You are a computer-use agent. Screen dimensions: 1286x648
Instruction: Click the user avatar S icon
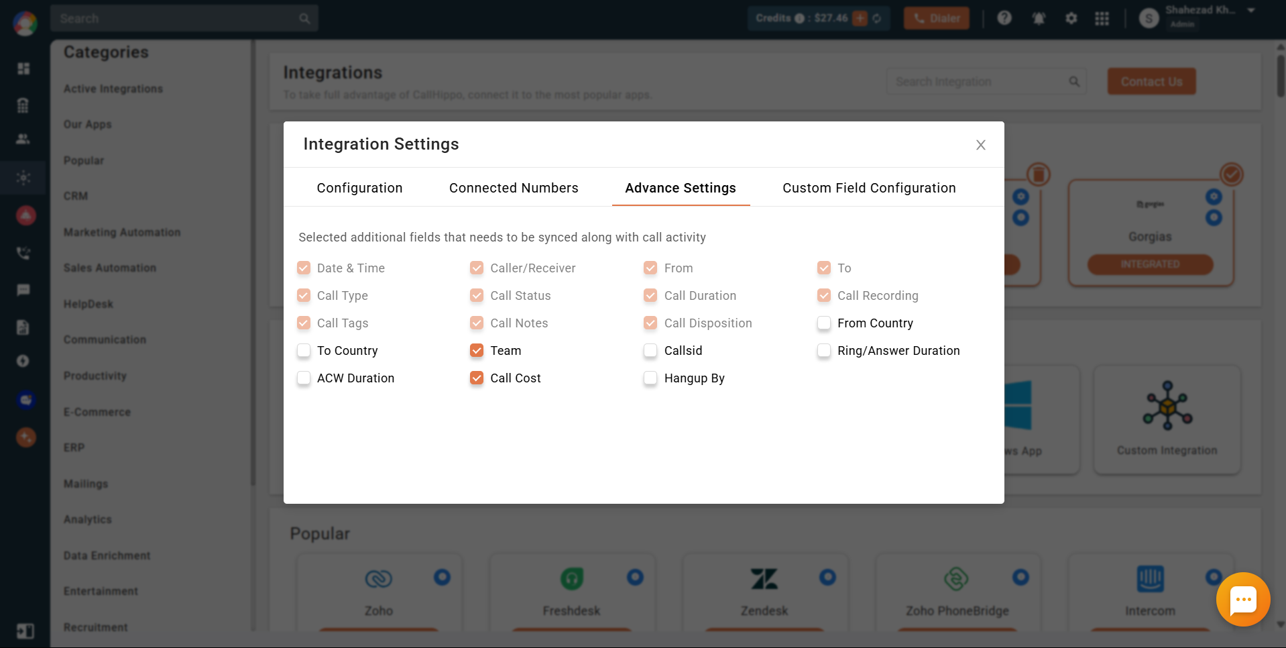1149,19
